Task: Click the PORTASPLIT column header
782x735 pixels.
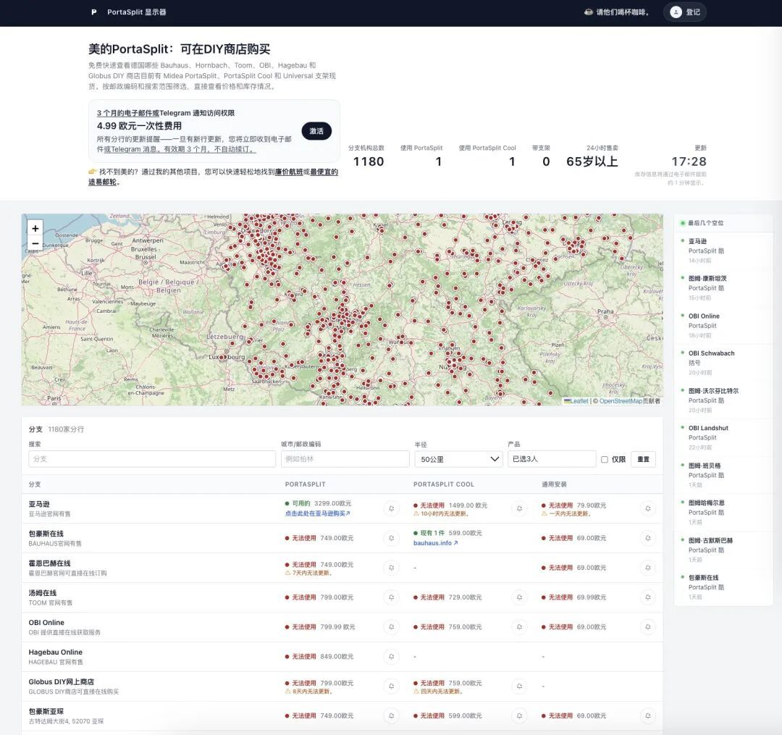Action: pos(306,484)
